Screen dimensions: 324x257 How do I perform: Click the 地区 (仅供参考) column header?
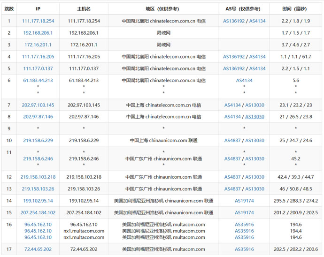[163, 9]
